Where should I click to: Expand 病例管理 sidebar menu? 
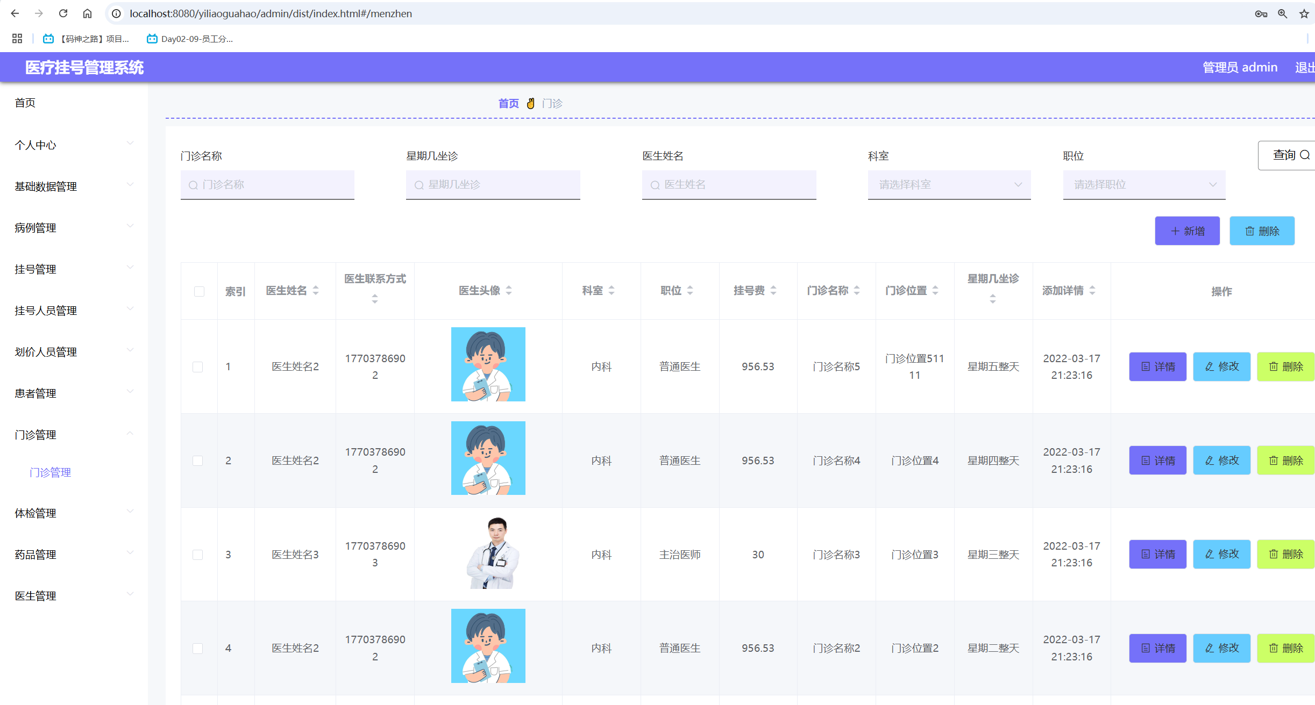pyautogui.click(x=74, y=228)
